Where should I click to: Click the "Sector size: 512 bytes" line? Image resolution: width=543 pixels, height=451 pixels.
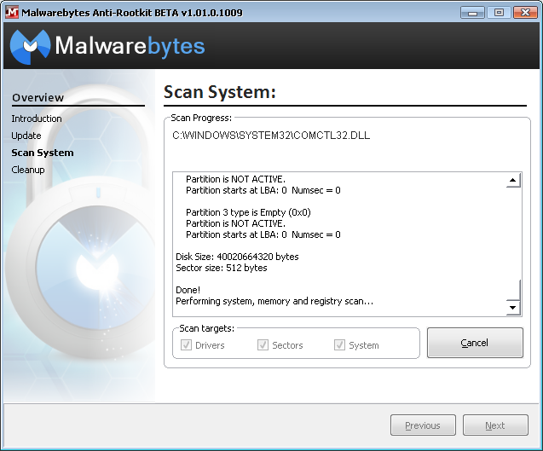222,268
